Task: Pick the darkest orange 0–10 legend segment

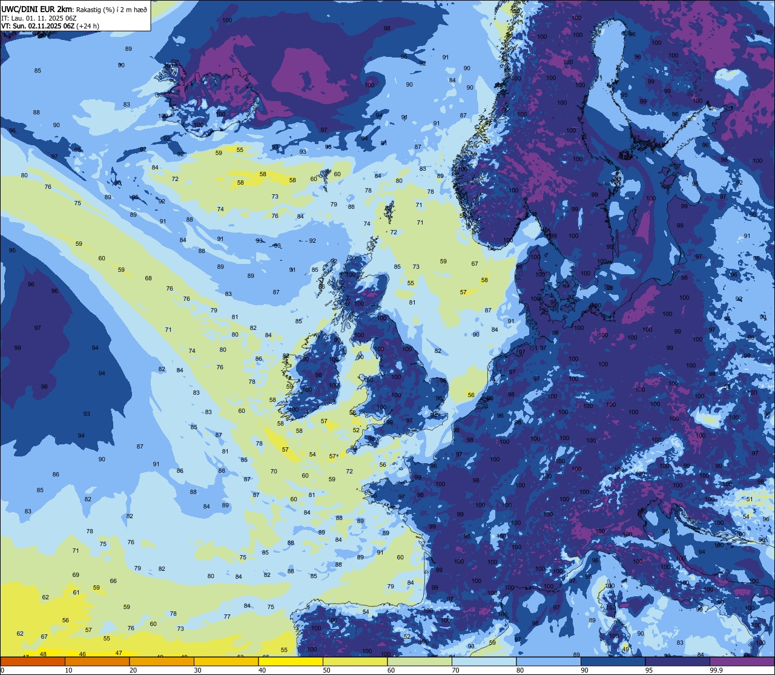Action: pyautogui.click(x=33, y=661)
